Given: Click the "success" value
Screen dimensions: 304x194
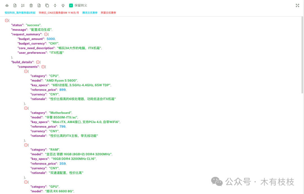Looking at the screenshot, I should tap(33, 25).
